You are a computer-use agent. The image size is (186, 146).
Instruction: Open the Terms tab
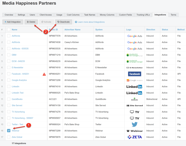[x=173, y=15]
